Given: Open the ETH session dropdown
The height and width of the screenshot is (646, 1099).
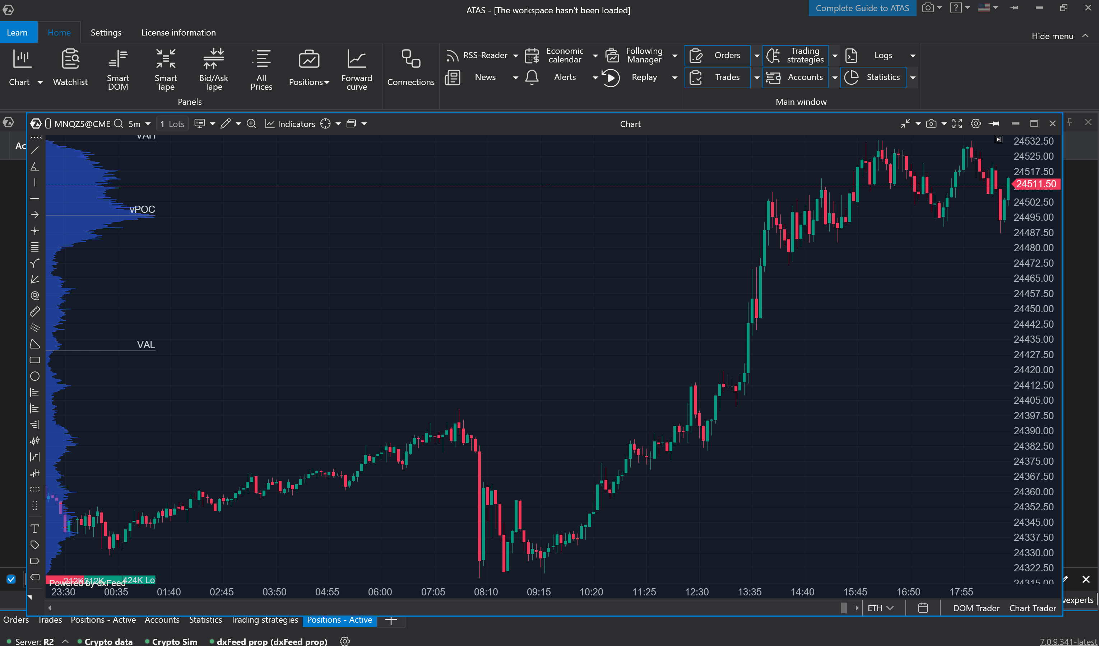Looking at the screenshot, I should (881, 608).
